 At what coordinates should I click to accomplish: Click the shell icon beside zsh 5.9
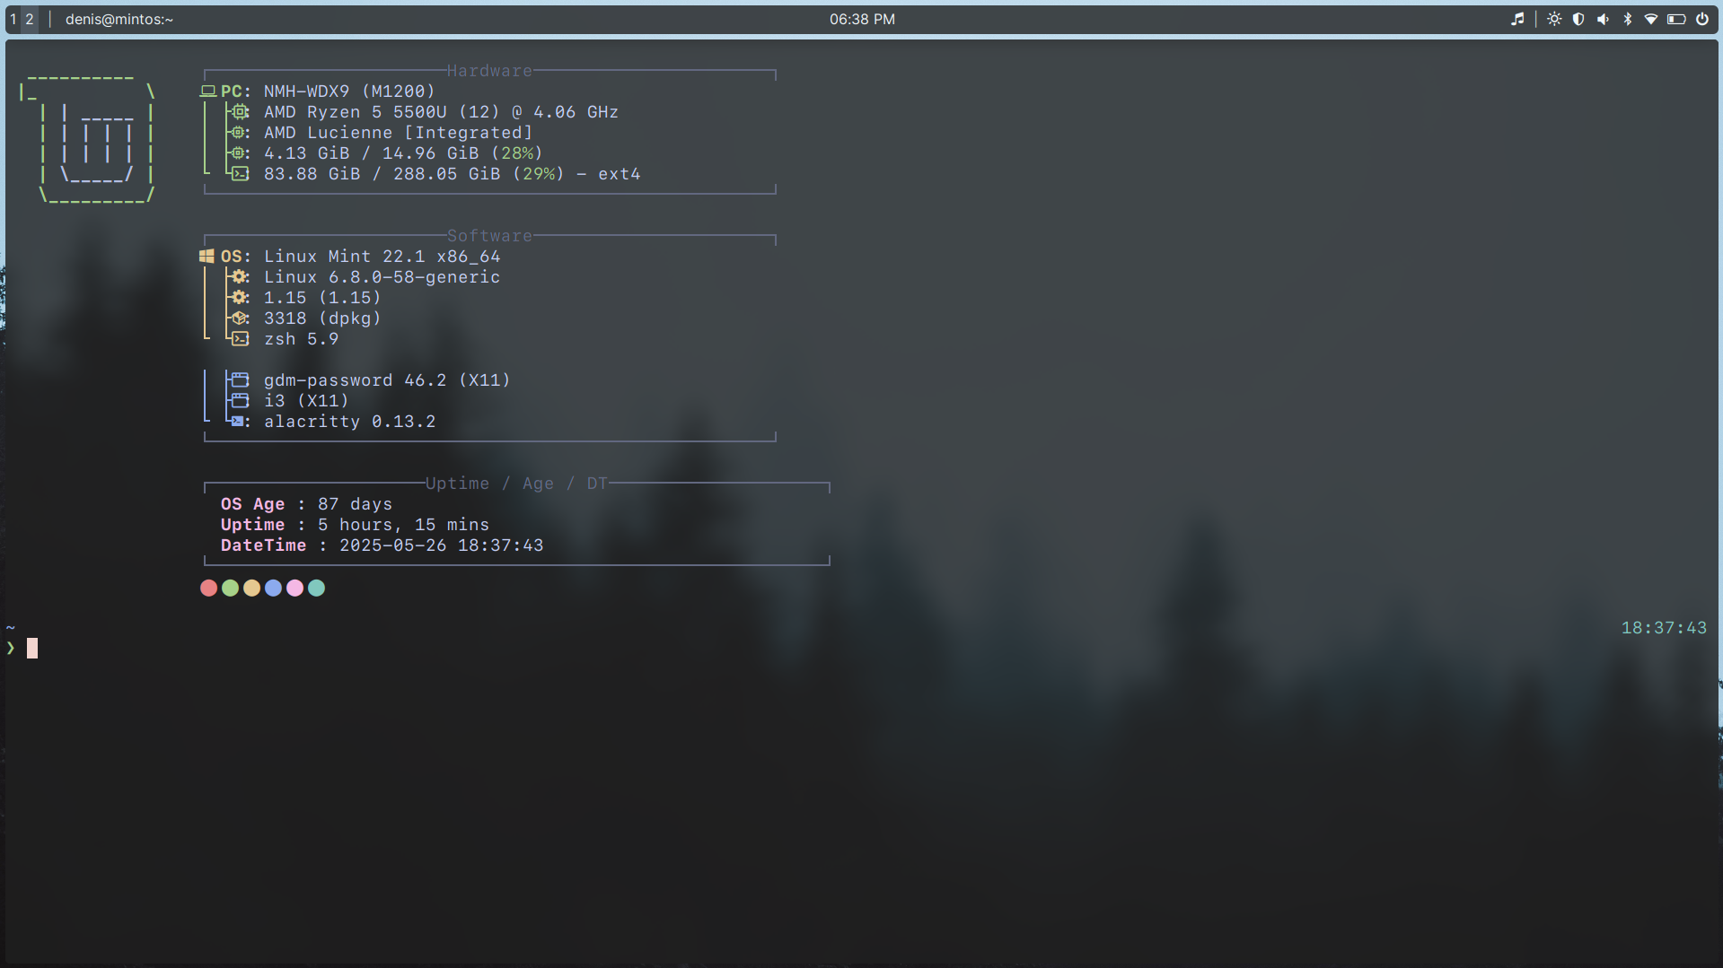pos(240,339)
